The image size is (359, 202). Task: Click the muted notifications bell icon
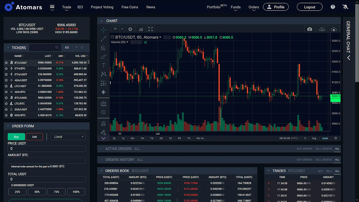click(x=345, y=7)
